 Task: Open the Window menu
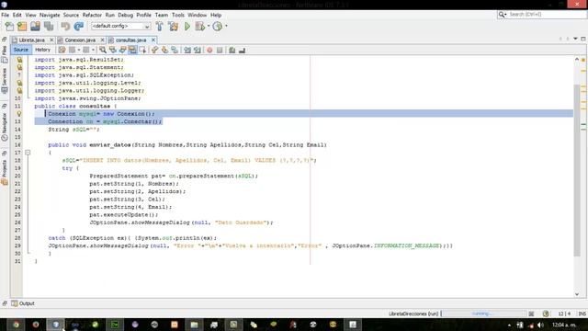click(x=198, y=15)
